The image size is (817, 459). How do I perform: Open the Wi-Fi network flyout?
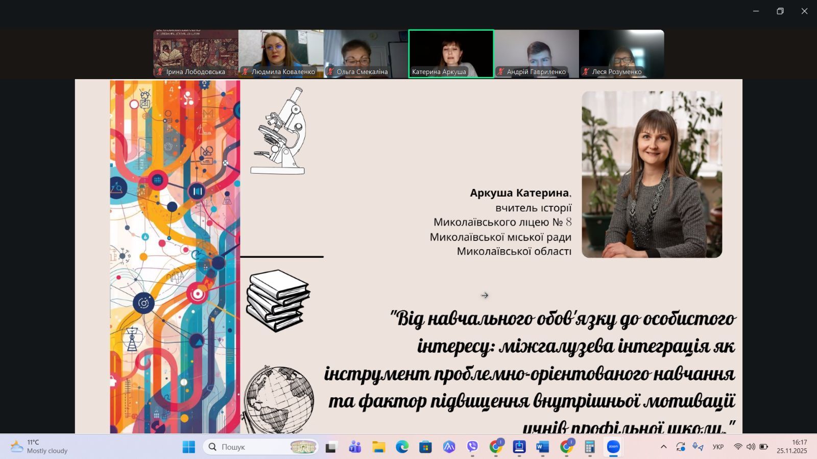click(x=738, y=447)
